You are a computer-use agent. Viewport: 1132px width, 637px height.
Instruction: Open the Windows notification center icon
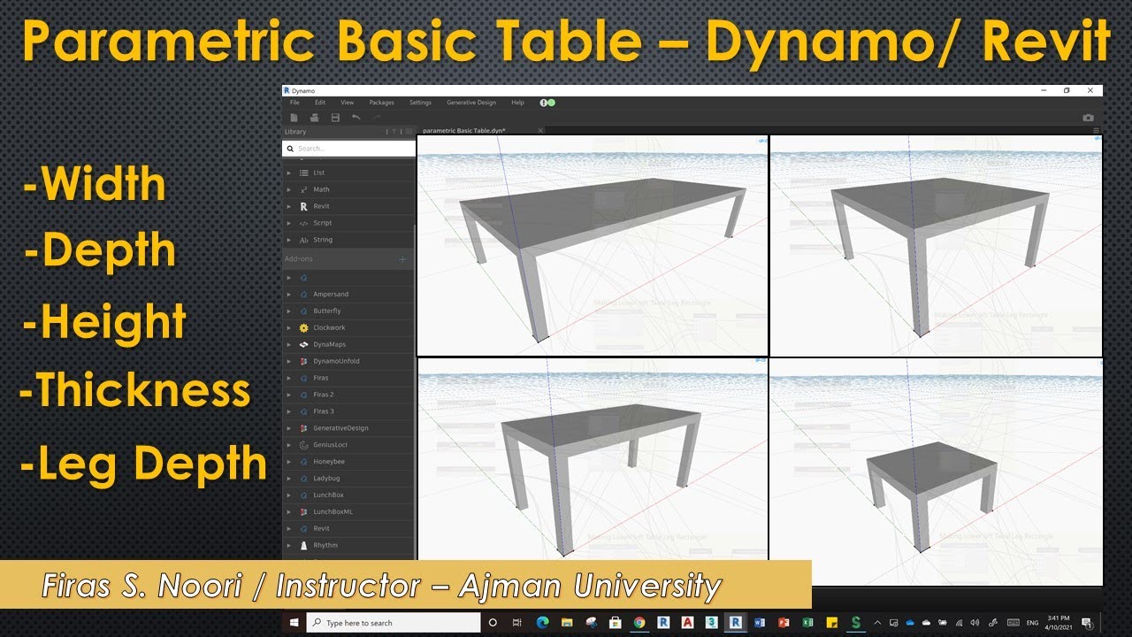click(1086, 623)
